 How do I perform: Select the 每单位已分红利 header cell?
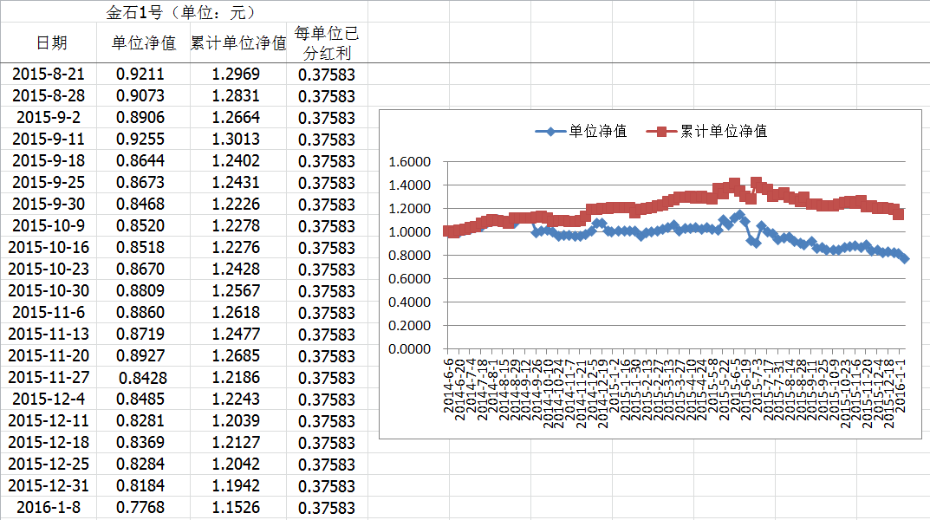pyautogui.click(x=326, y=43)
